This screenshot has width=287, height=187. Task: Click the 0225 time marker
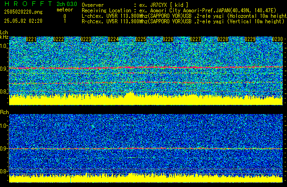(141, 39)
